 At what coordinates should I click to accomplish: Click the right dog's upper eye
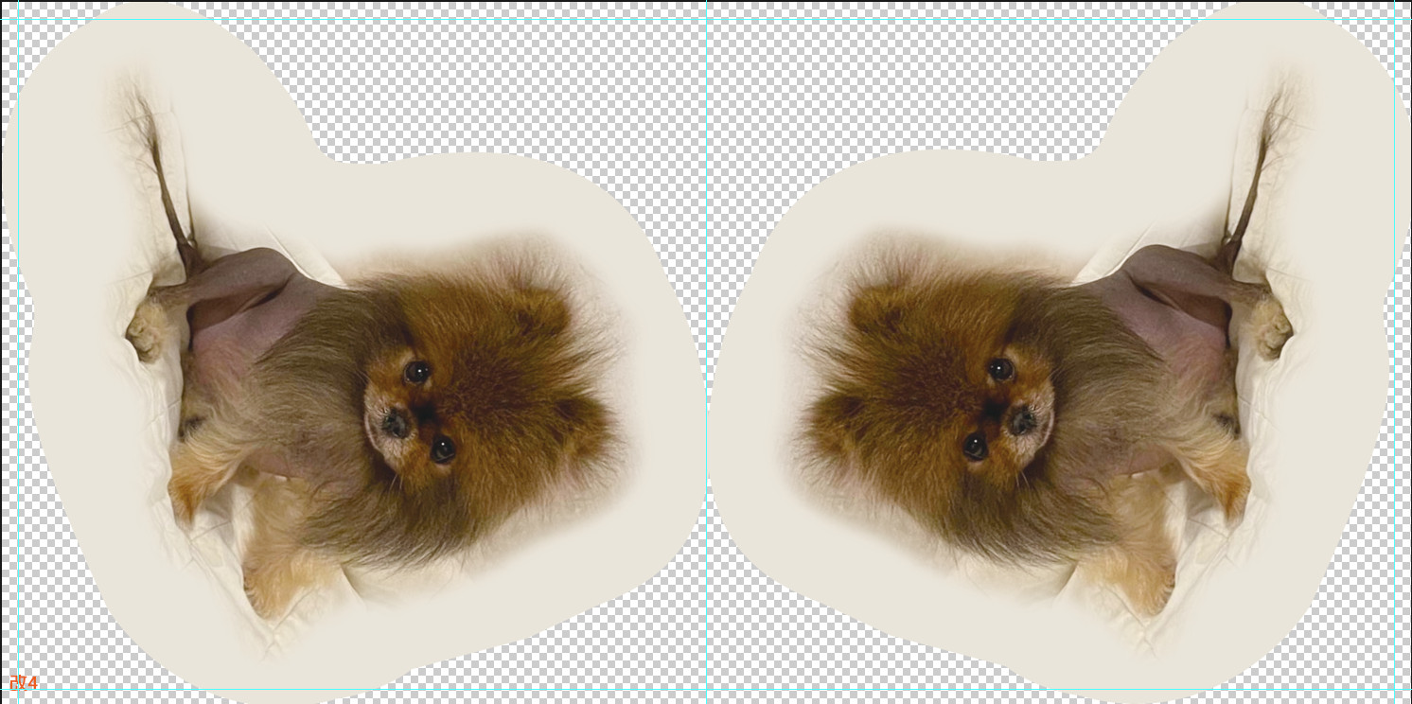coord(1000,370)
